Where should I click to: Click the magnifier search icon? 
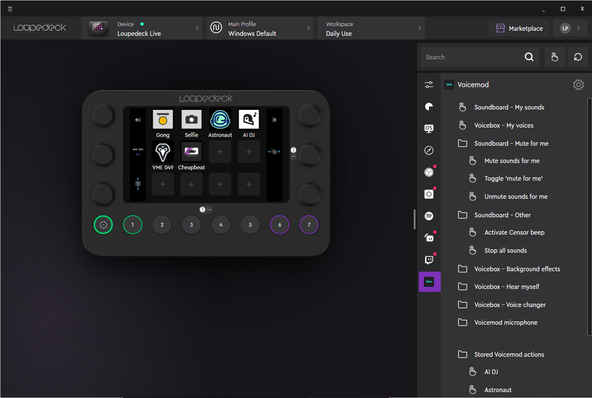pos(529,57)
